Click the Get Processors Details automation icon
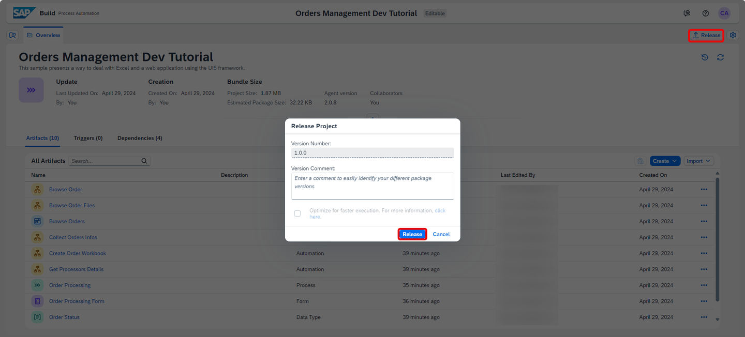745x337 pixels. coord(37,270)
